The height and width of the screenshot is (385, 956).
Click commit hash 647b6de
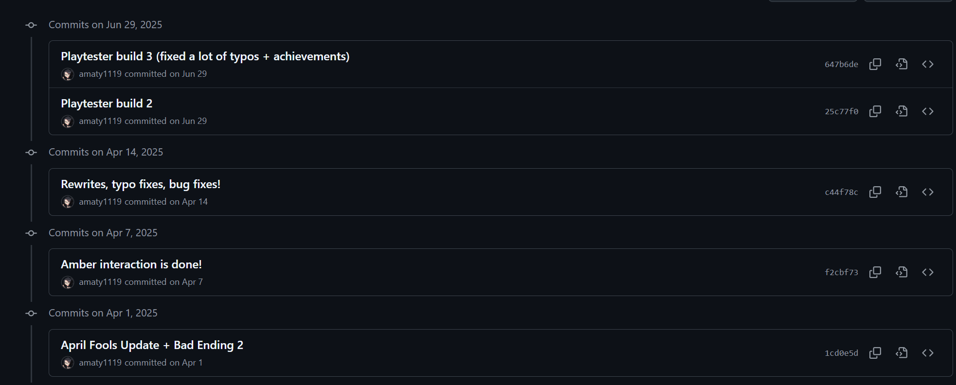(x=841, y=64)
